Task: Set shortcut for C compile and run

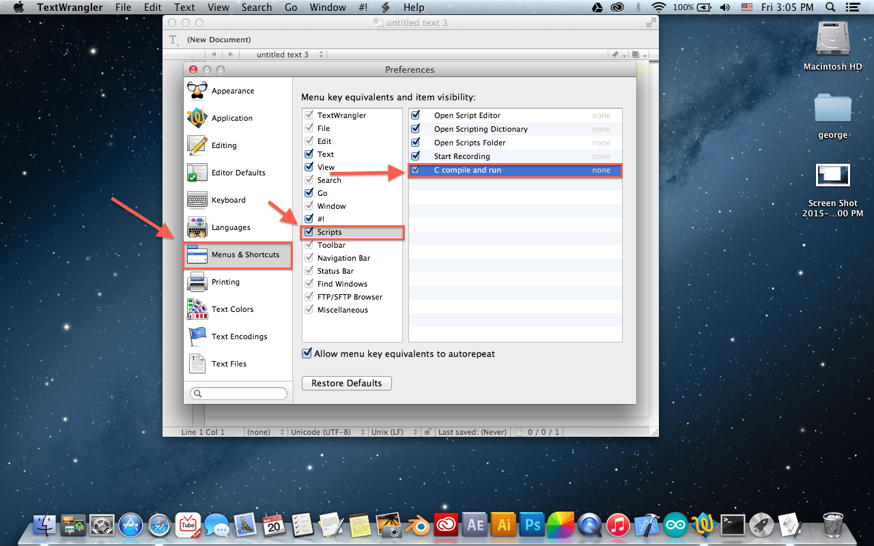Action: click(x=601, y=170)
